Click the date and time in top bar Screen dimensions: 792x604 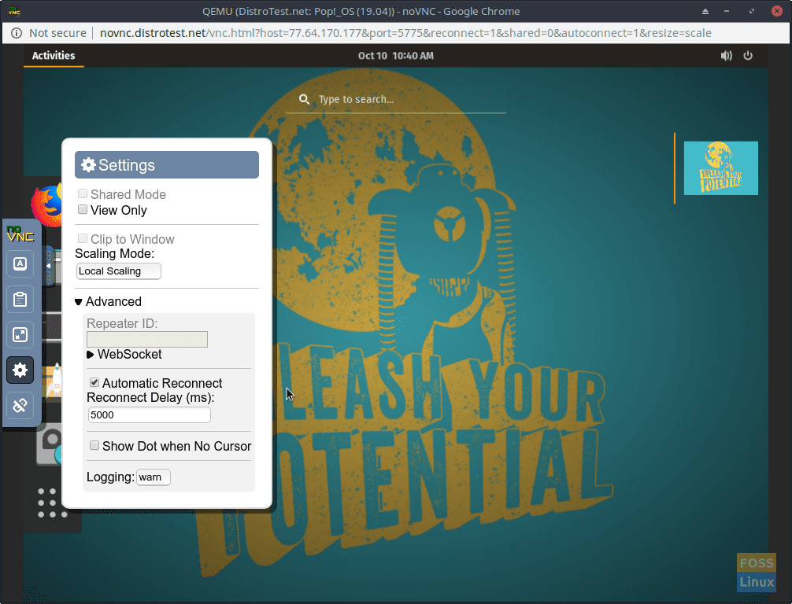click(x=395, y=56)
